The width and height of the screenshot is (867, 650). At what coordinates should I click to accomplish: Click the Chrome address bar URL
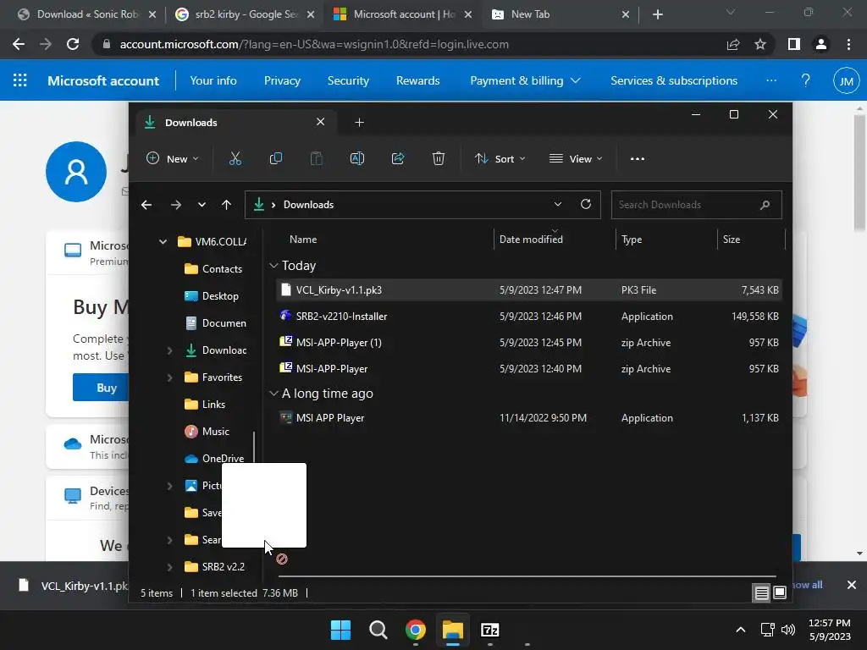[314, 44]
